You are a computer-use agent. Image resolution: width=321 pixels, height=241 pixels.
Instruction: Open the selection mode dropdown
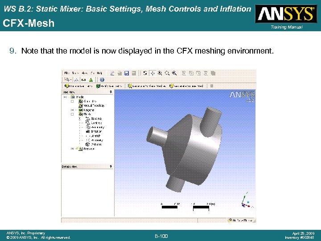pyautogui.click(x=68, y=80)
